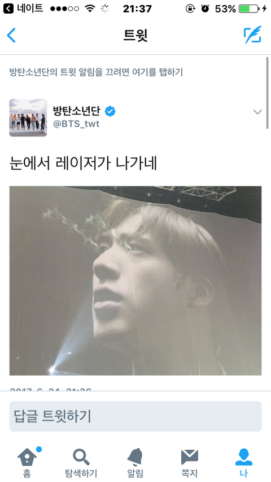The height and width of the screenshot is (482, 271).
Task: Tap the 트윗 title in header
Action: [135, 35]
